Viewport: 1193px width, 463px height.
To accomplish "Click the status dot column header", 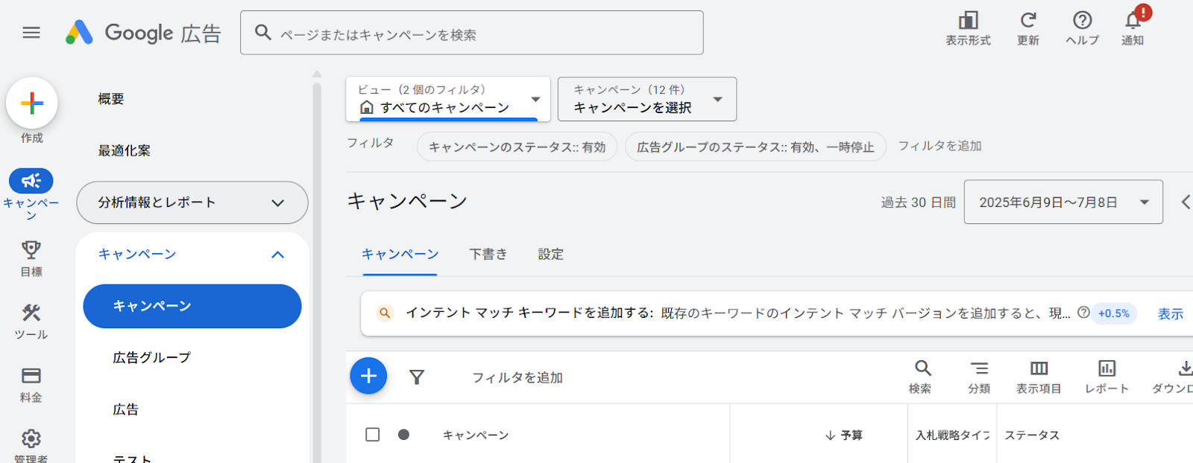I will tap(403, 435).
